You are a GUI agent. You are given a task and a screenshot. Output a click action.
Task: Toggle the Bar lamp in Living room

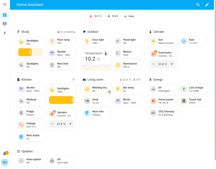(x=127, y=89)
